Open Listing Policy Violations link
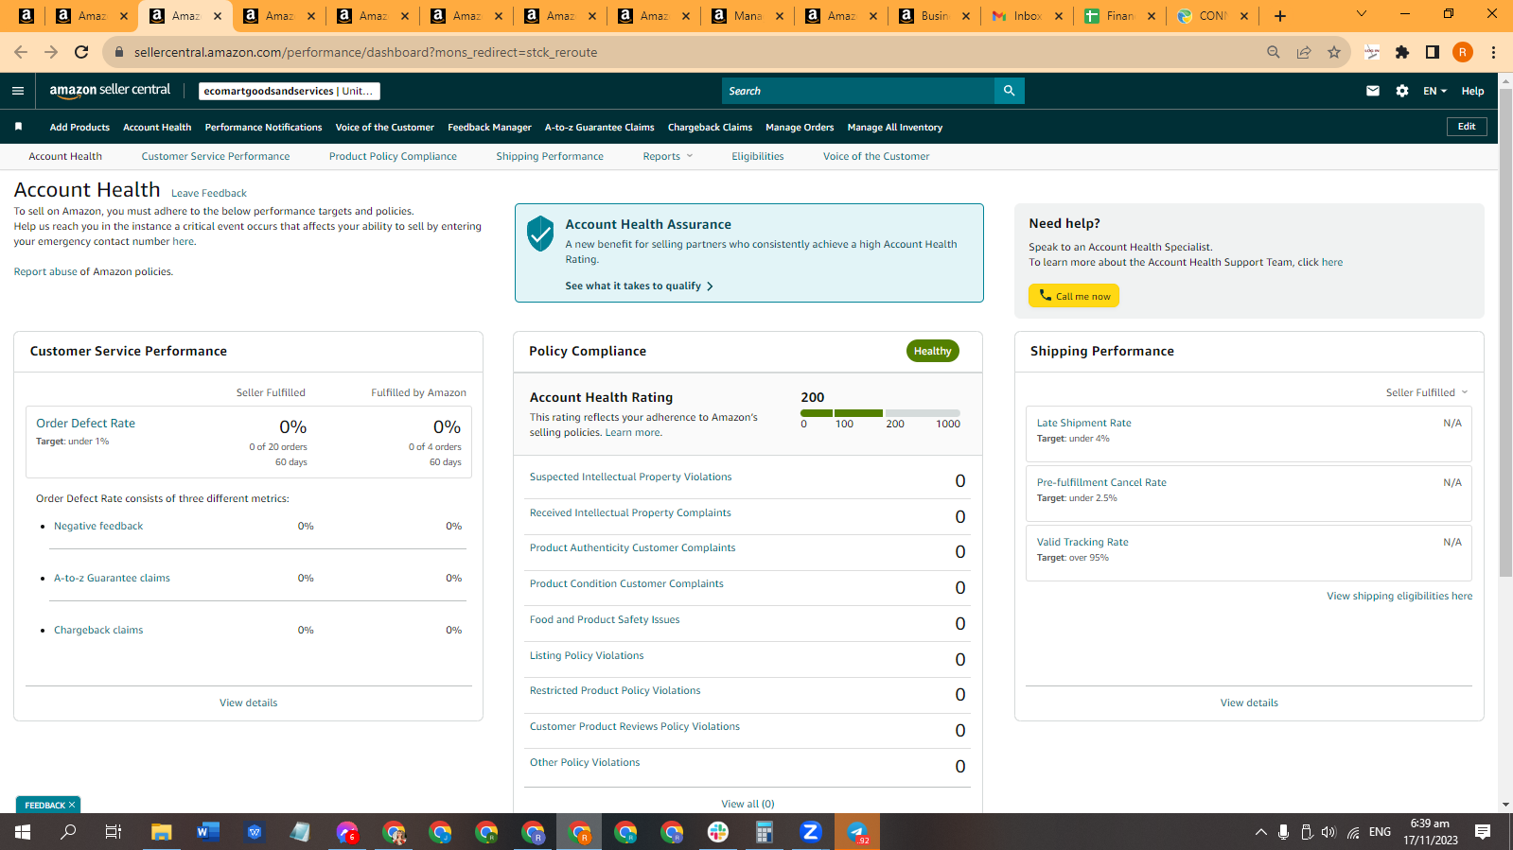The width and height of the screenshot is (1513, 850). click(587, 655)
